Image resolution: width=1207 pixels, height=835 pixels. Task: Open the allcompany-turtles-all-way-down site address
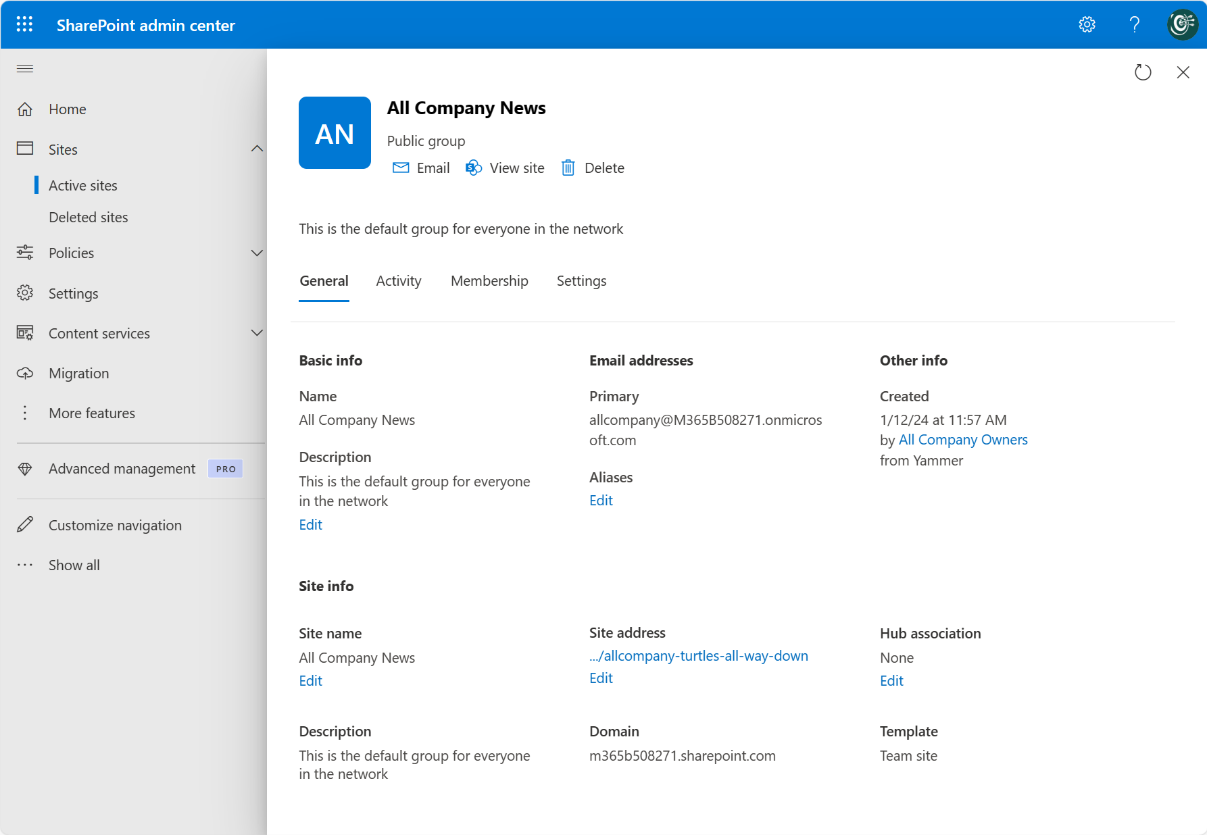tap(698, 655)
